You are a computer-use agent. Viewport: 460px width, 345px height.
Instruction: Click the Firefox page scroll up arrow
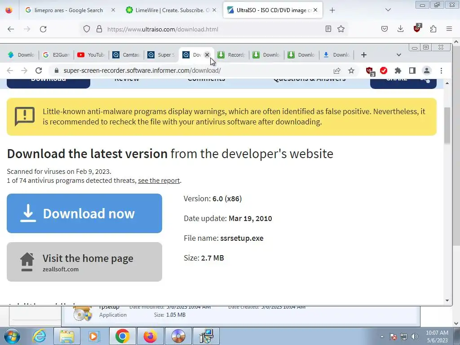pyautogui.click(x=456, y=42)
